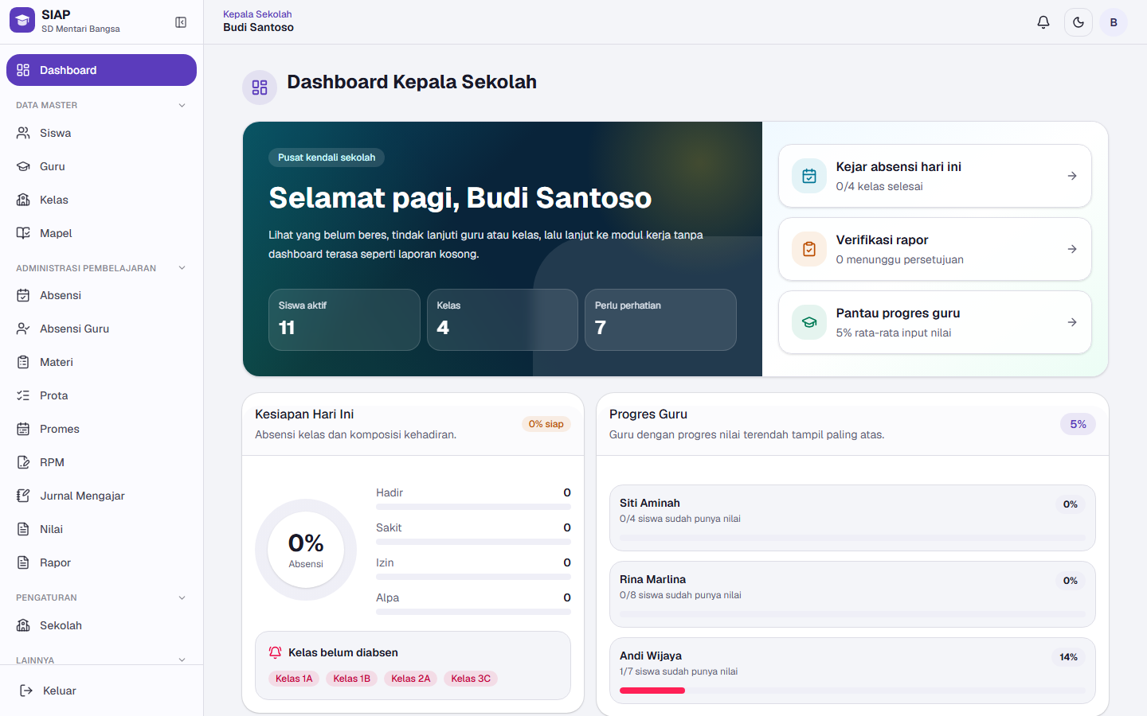Open the Sekolah settings item
Screen dimensions: 1147x716
[x=101, y=625]
